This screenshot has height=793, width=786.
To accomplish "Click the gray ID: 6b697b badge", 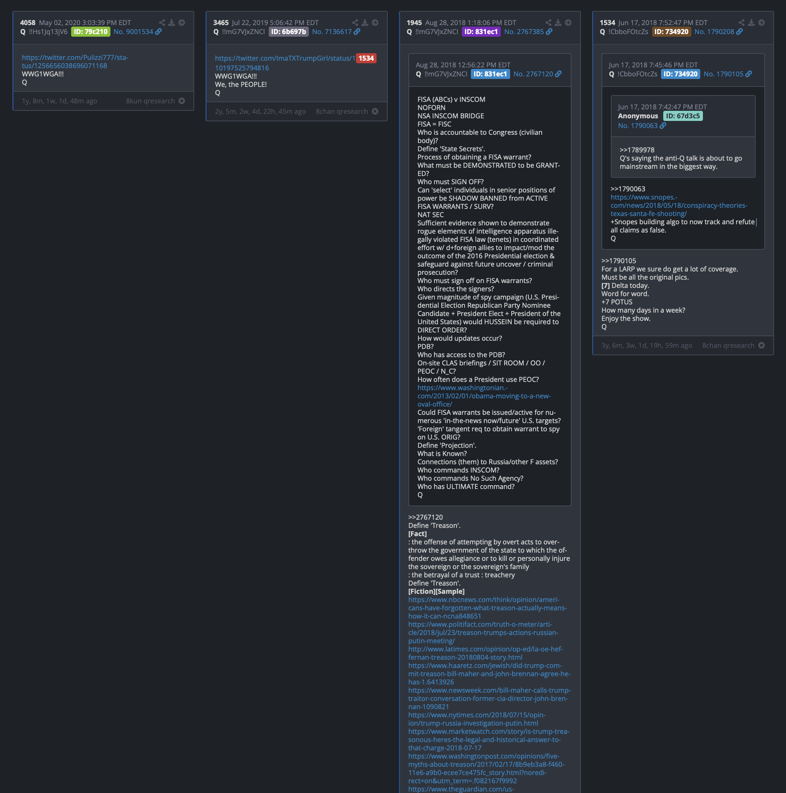I will click(289, 31).
